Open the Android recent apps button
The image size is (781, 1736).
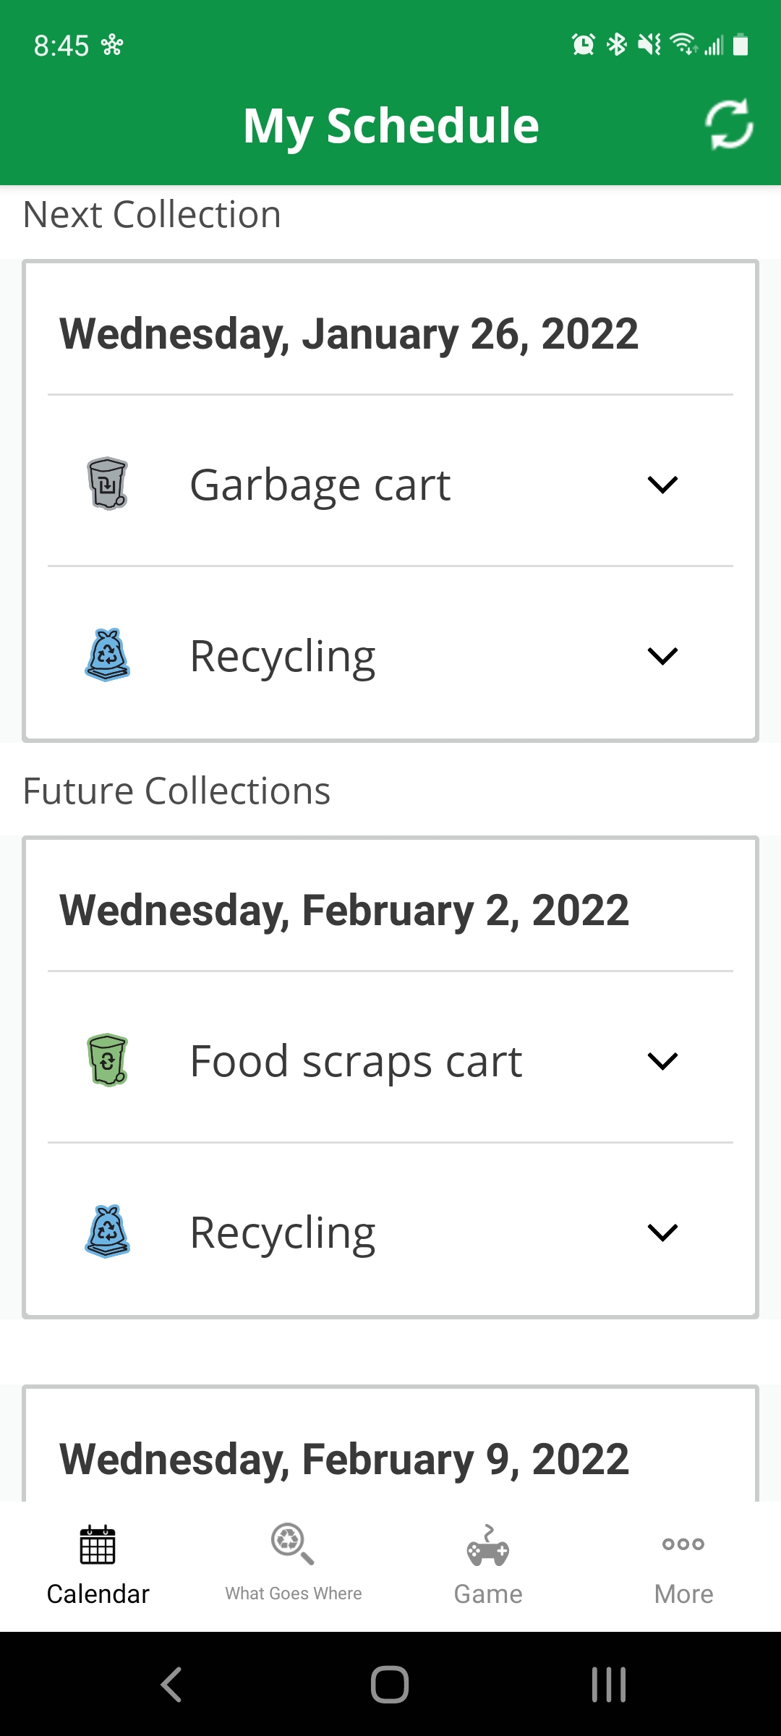point(609,1684)
